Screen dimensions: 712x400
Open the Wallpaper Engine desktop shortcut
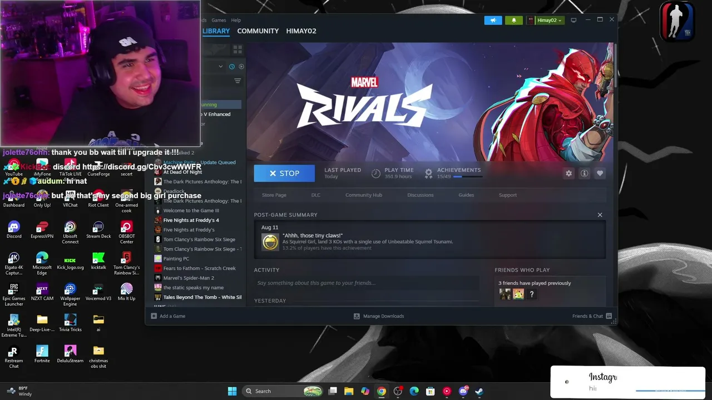click(70, 294)
